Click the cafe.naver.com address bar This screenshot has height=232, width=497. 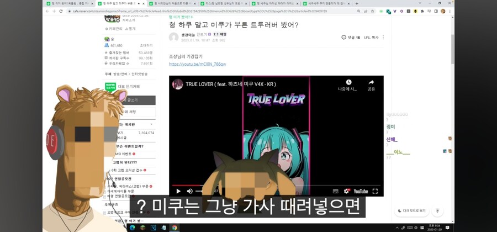(x=211, y=11)
